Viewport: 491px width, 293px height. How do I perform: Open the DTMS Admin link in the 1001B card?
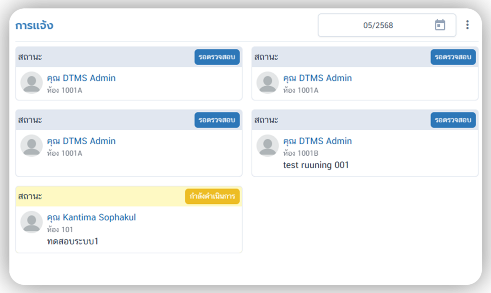tap(317, 141)
